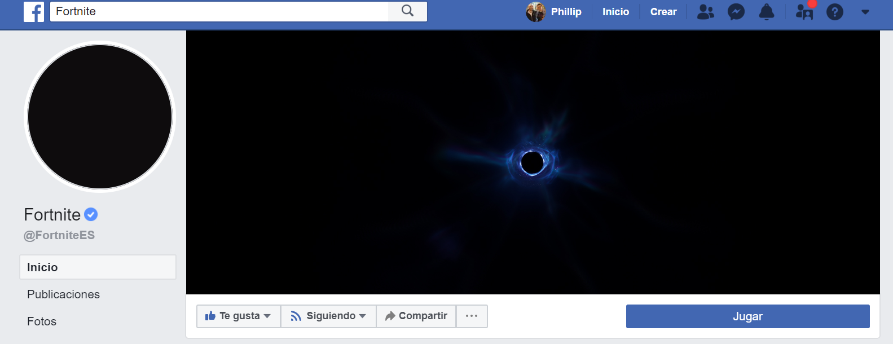Click the Fortnite search input field
This screenshot has height=344, width=893.
(x=219, y=11)
